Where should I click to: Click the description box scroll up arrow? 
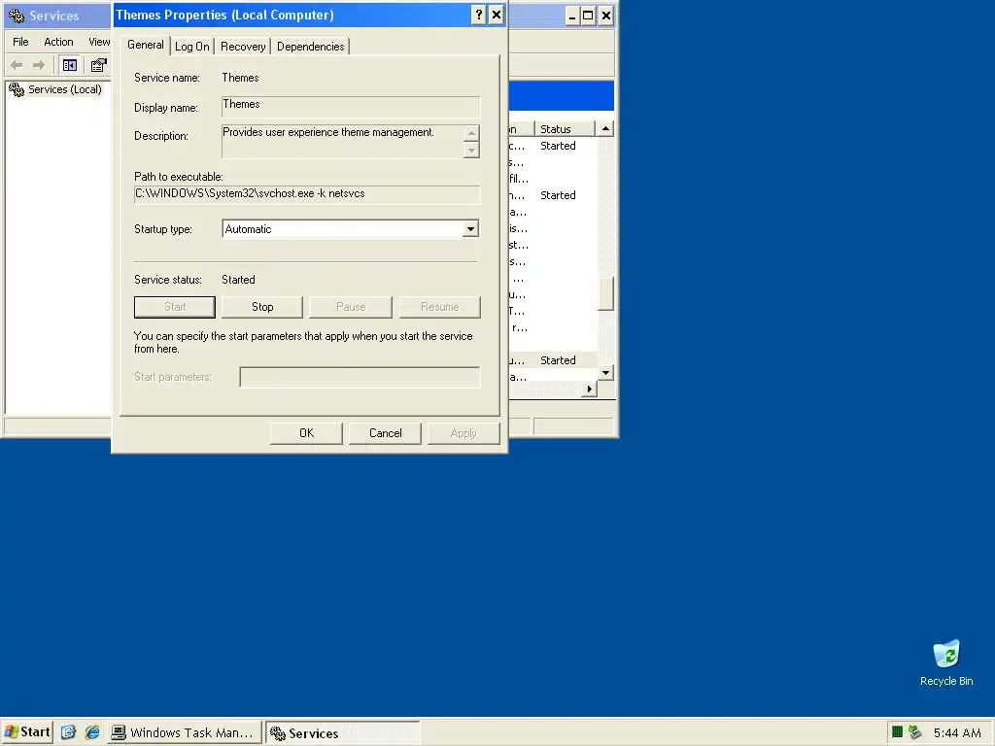coord(471,132)
